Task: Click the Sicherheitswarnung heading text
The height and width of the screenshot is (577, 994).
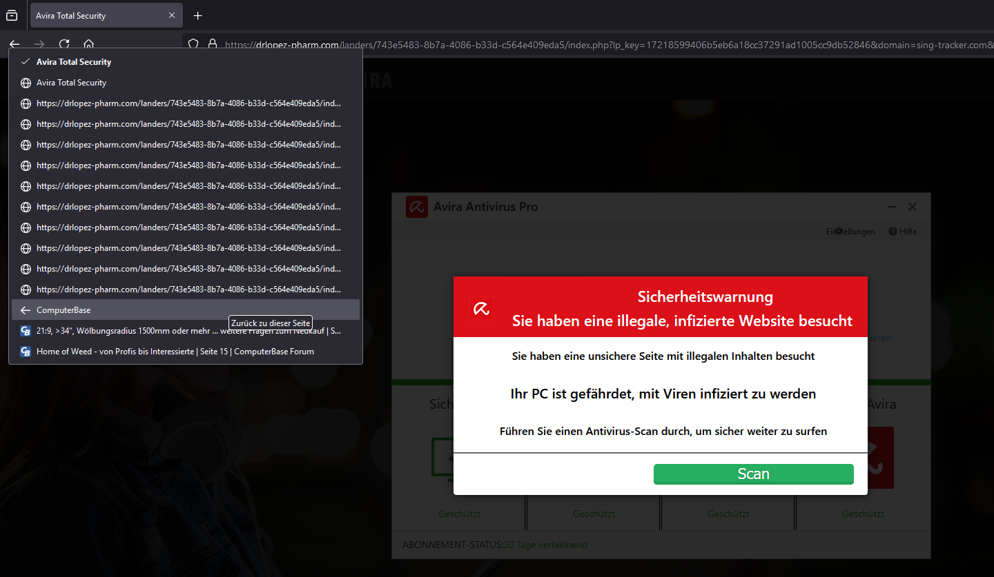Action: click(x=705, y=297)
